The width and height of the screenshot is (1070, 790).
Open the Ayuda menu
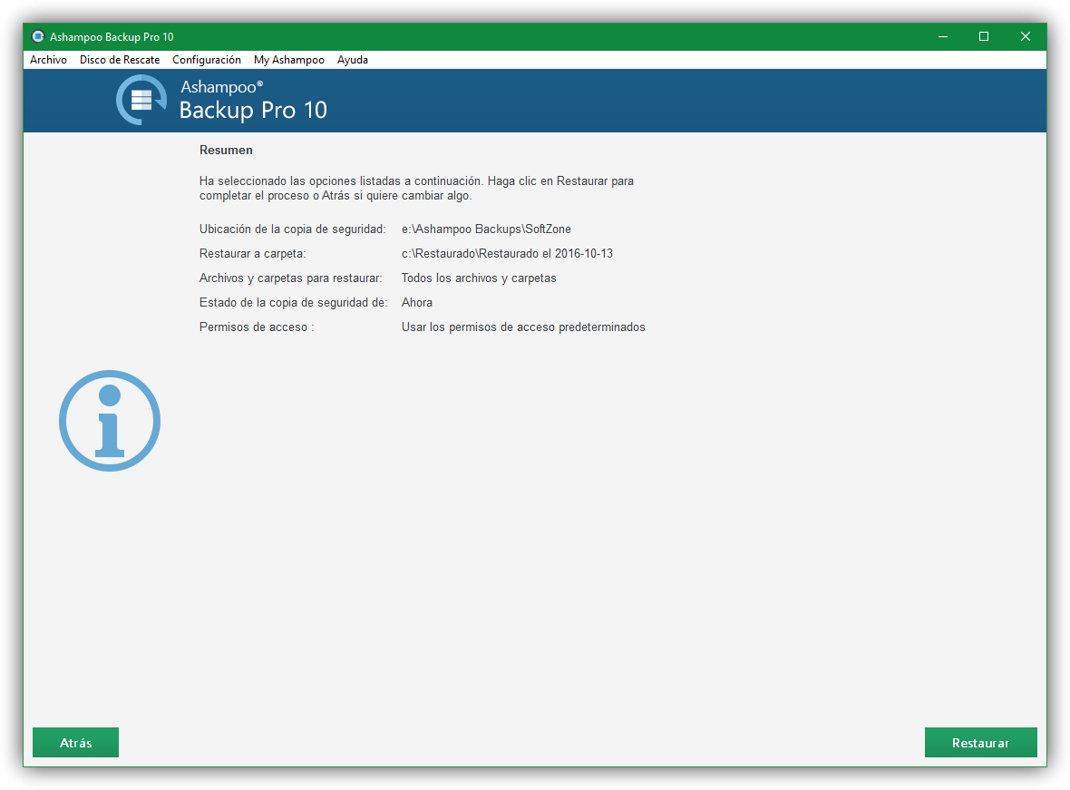coord(353,60)
